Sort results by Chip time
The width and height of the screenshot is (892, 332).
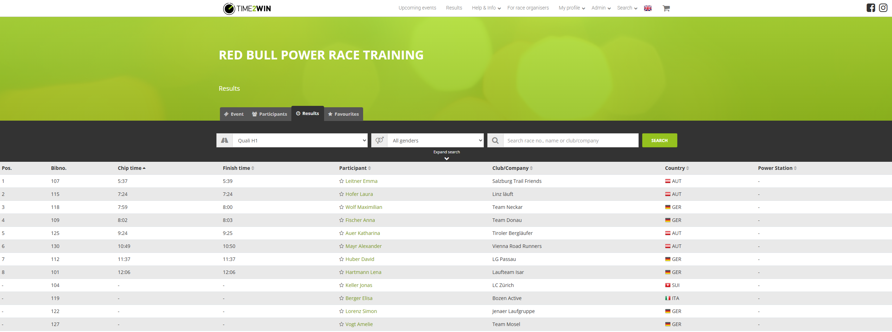[x=132, y=168]
